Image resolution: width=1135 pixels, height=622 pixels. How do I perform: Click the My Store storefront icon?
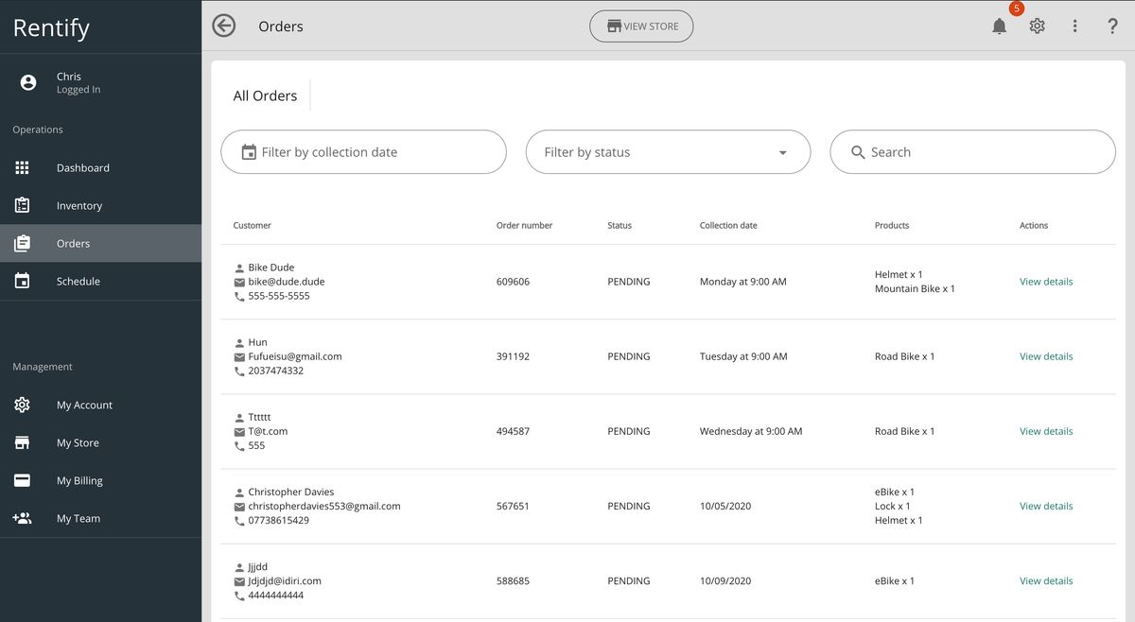pyautogui.click(x=22, y=442)
